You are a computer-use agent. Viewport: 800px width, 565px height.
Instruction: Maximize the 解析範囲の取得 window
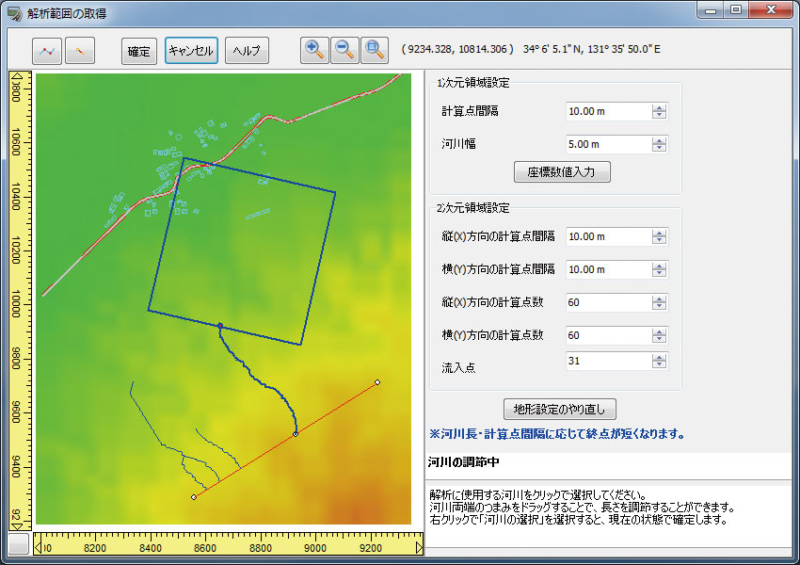click(x=736, y=9)
